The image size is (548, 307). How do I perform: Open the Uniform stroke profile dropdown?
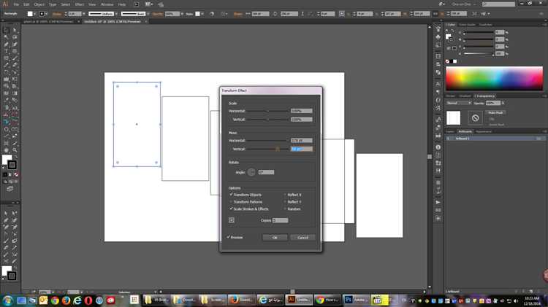coord(104,13)
